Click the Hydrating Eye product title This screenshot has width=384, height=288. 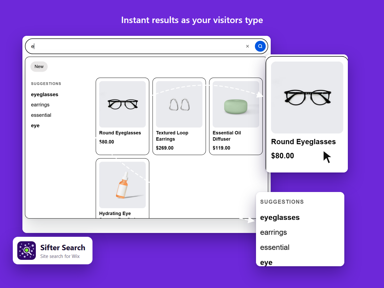click(x=115, y=213)
